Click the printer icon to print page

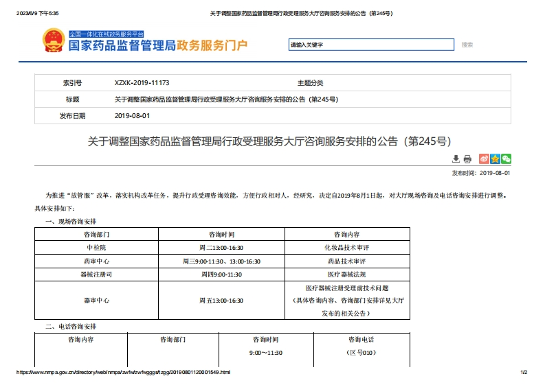(467, 159)
